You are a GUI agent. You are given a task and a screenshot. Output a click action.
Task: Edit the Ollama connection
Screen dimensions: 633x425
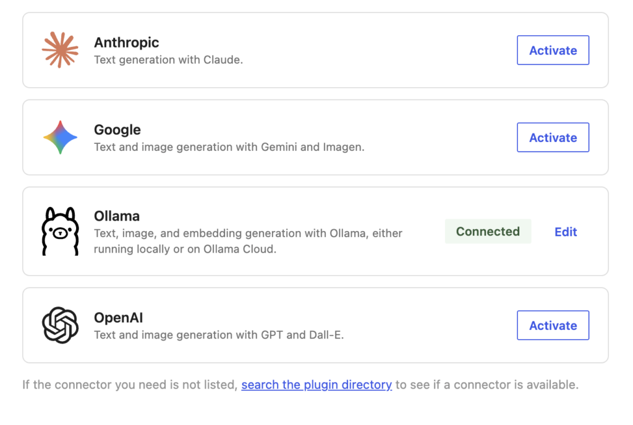point(565,232)
